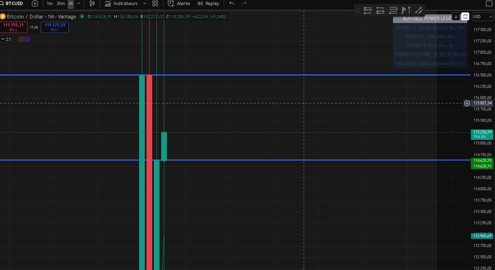Select the horizontal lines Fib tool
495x270 pixels.
(x=393, y=10)
